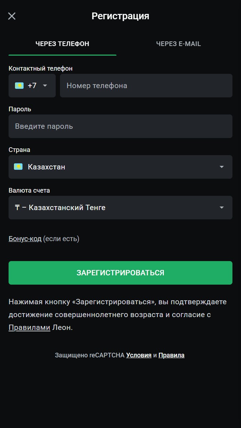Click the Регистрация heading
The image size is (241, 428).
coord(120,16)
